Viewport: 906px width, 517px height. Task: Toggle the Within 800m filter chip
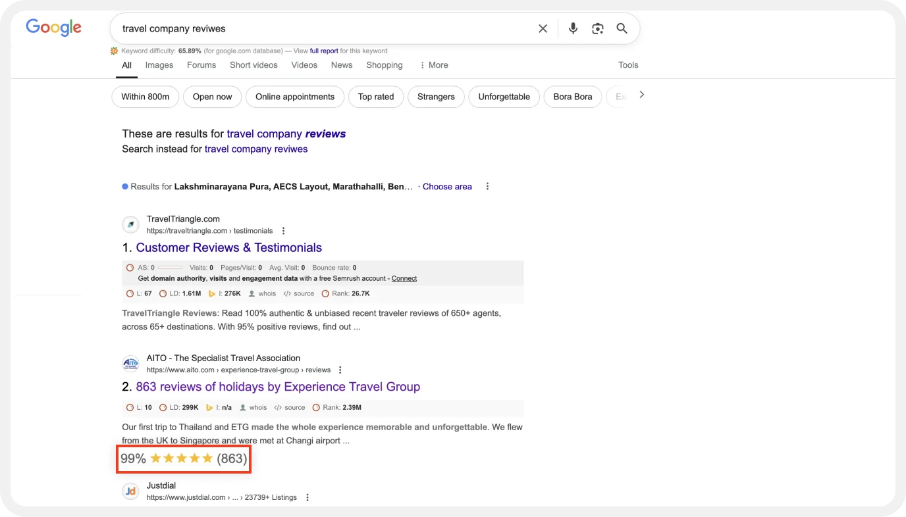click(145, 97)
